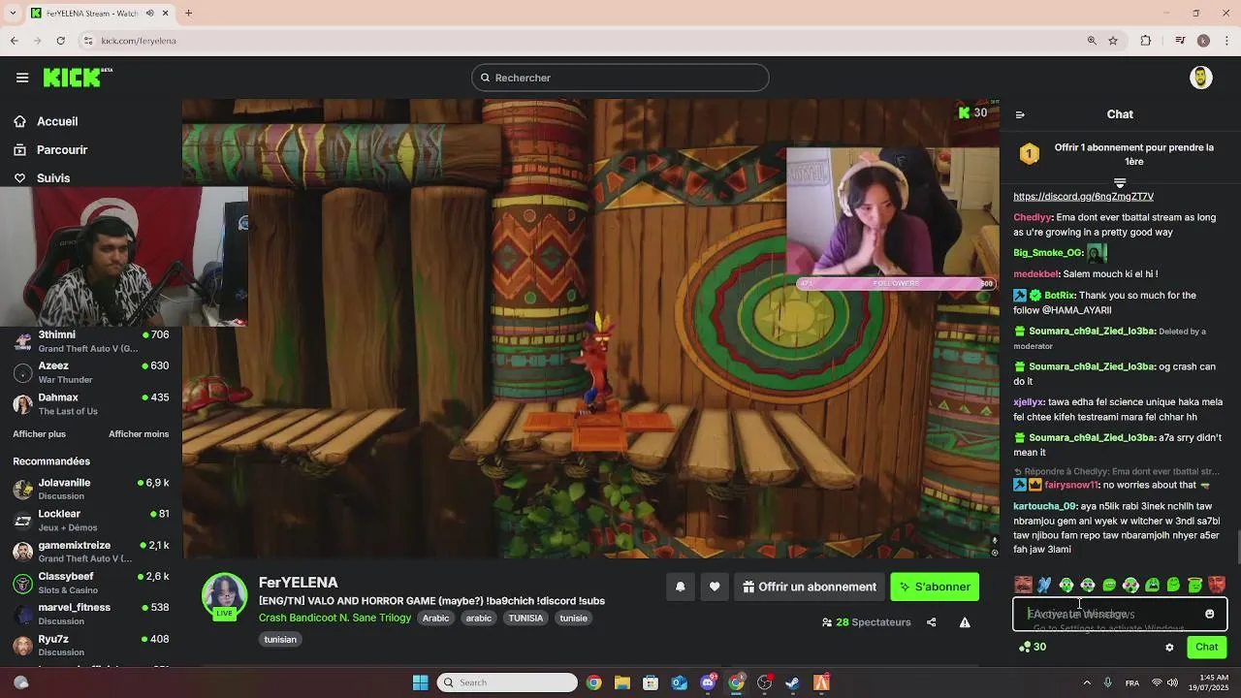Click the S'abonner button
1241x698 pixels.
pyautogui.click(x=935, y=587)
